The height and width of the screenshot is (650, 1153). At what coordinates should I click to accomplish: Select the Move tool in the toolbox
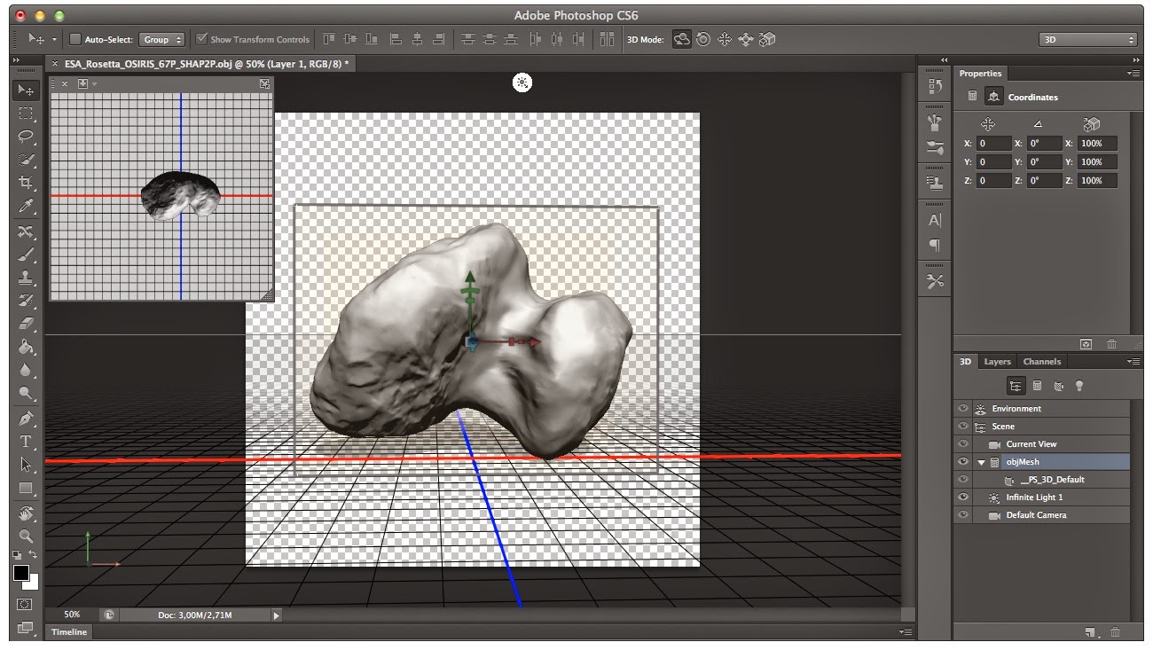point(26,90)
